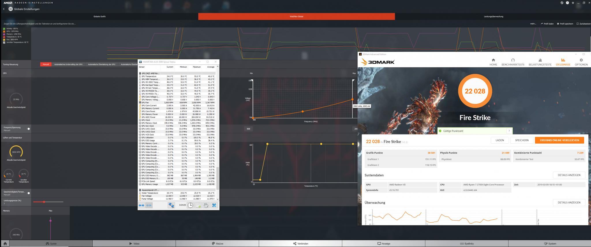The height and width of the screenshot is (247, 591).
Task: Click SPEICHERN button in 3DMark
Action: (522, 140)
